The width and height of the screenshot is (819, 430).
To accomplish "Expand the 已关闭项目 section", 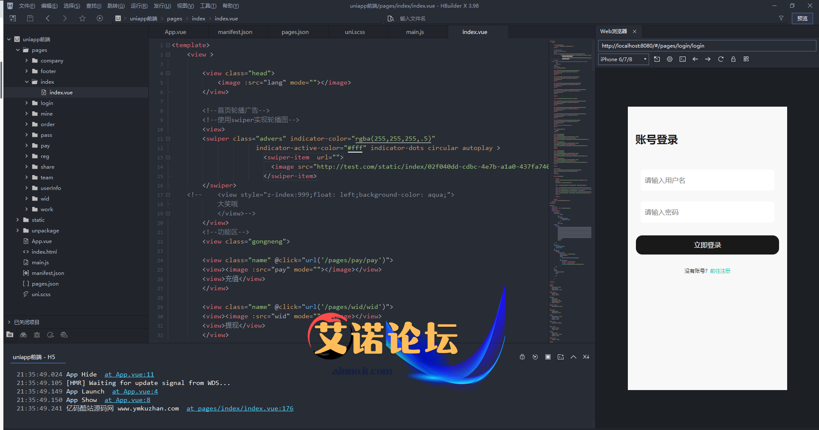I will pyautogui.click(x=9, y=322).
